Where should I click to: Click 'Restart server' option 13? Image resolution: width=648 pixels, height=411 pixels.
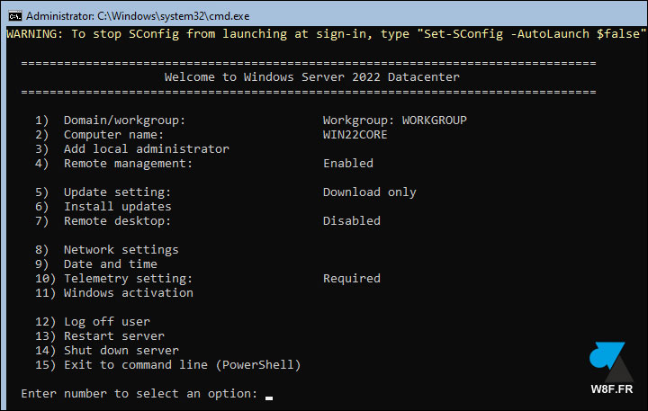click(114, 336)
